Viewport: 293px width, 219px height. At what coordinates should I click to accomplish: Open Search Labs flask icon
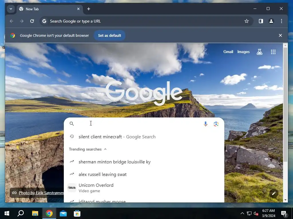click(x=260, y=52)
